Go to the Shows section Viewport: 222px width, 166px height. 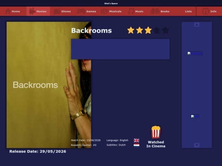point(62,11)
